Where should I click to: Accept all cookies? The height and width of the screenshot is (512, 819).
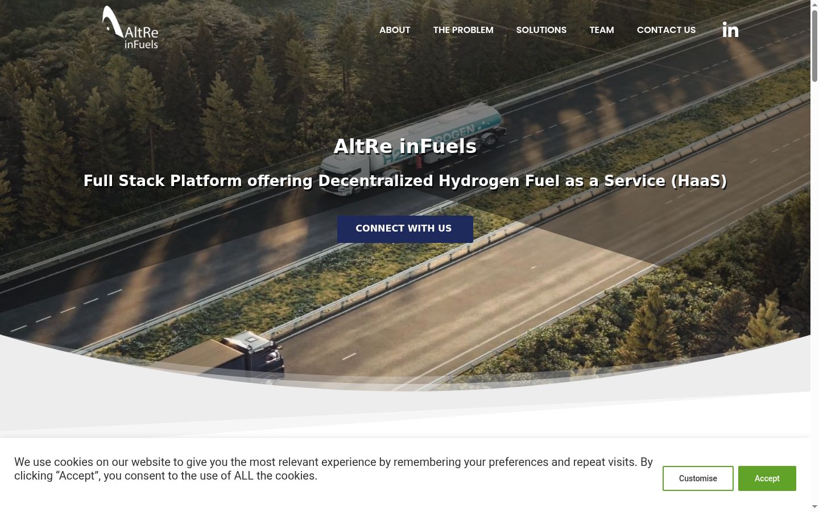pyautogui.click(x=767, y=478)
